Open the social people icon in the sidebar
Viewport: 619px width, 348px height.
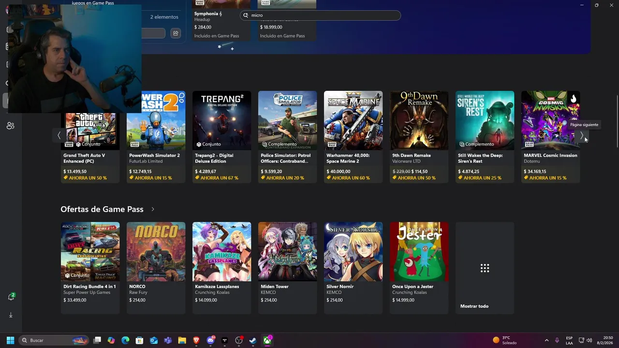[x=11, y=126]
